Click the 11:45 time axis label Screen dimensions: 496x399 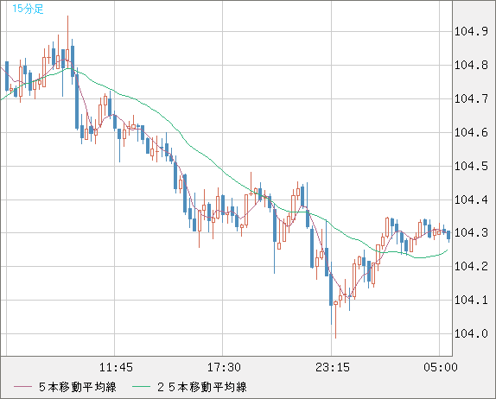tap(116, 367)
